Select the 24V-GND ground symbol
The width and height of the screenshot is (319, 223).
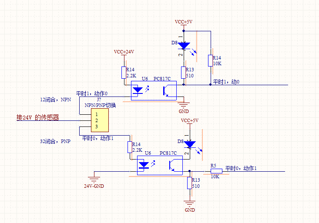(93, 178)
